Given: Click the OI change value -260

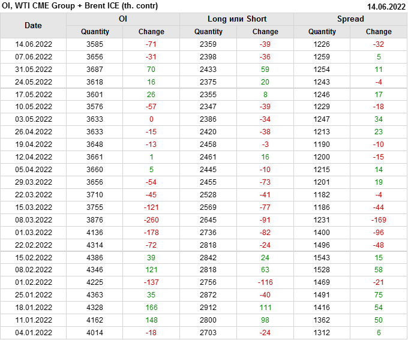Looking at the screenshot, I should click(151, 220).
